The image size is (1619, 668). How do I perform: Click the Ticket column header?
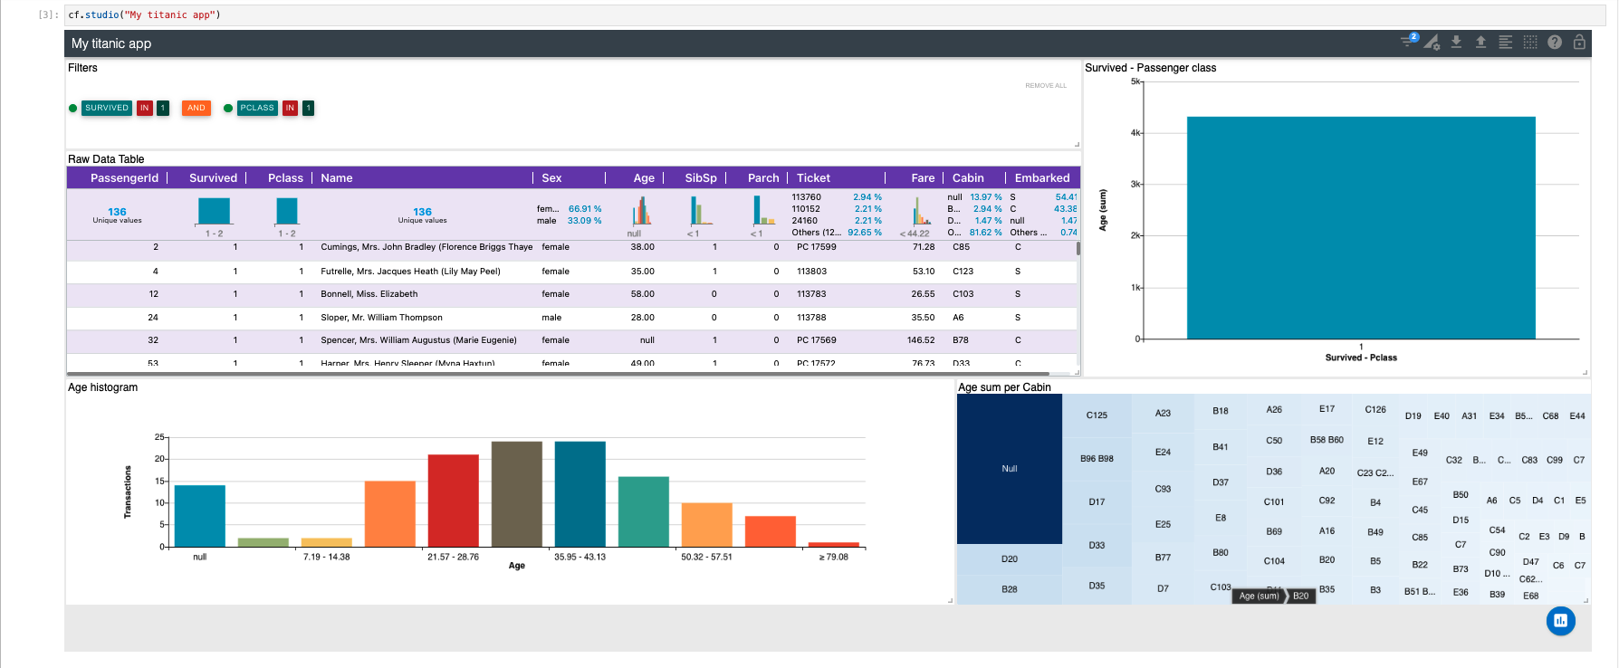813,178
